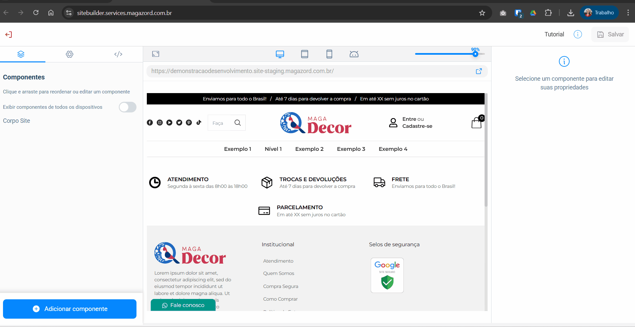Click the Instagram social icon
Image resolution: width=635 pixels, height=327 pixels.
(160, 122)
